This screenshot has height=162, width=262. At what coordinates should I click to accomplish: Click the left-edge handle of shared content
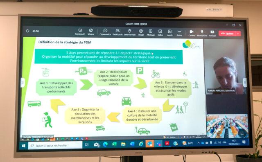(x=23, y=83)
